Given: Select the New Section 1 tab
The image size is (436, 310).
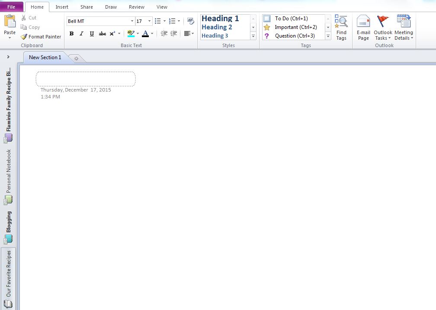Looking at the screenshot, I should (45, 57).
